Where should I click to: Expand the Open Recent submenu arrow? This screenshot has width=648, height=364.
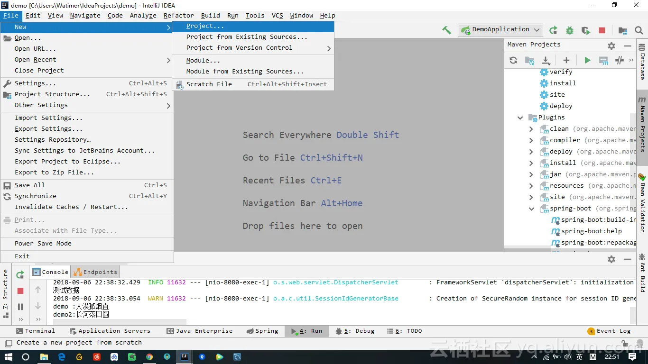[x=168, y=60]
